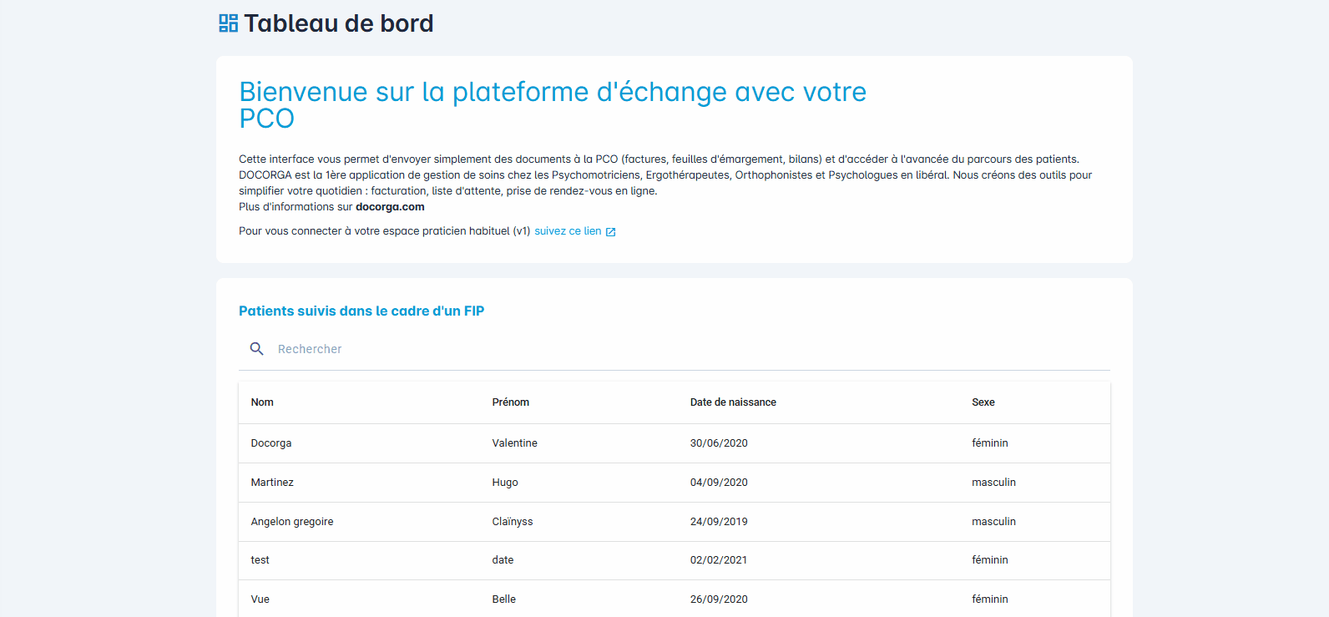Click Patients suivis dans le cadre d'un FIP heading

coord(361,311)
